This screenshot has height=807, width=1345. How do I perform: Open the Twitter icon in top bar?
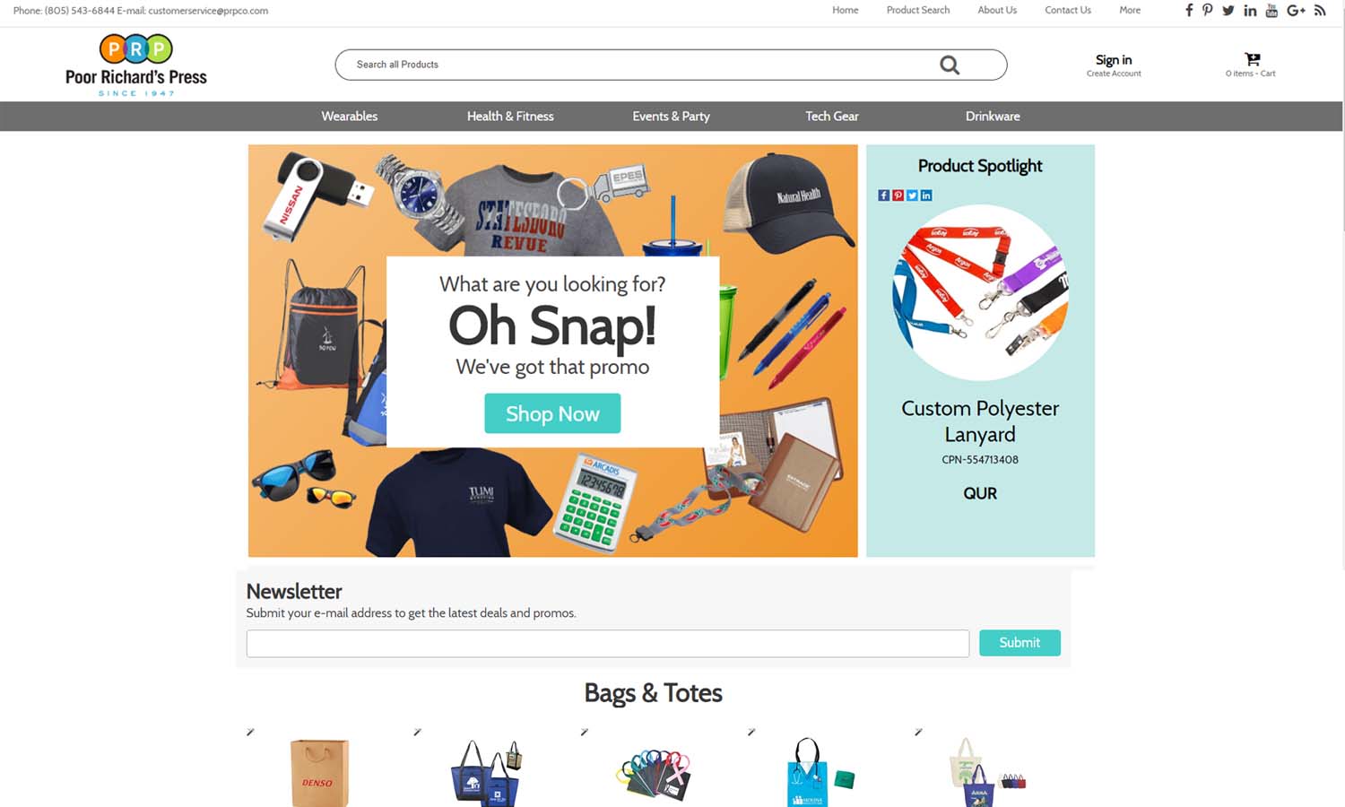[x=1228, y=11]
